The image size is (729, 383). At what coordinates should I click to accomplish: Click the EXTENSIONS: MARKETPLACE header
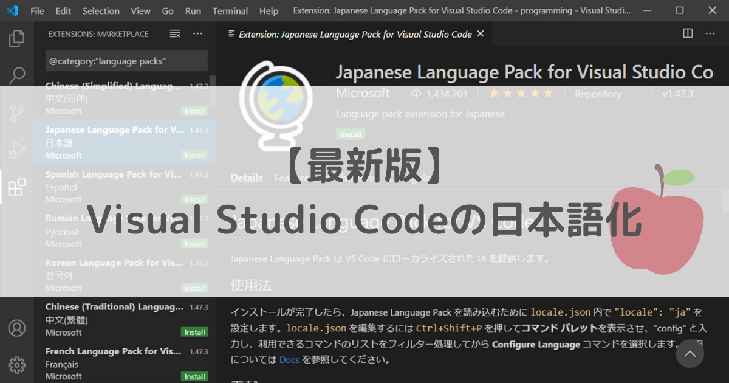[x=98, y=34]
